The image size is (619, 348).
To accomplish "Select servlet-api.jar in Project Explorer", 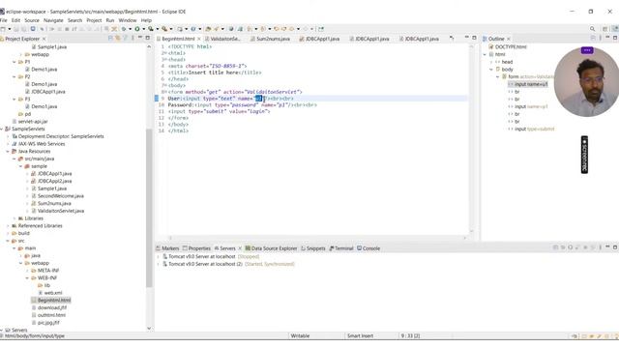I will point(33,122).
